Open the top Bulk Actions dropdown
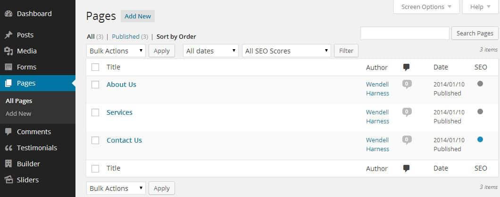The image size is (500, 197). pos(116,51)
